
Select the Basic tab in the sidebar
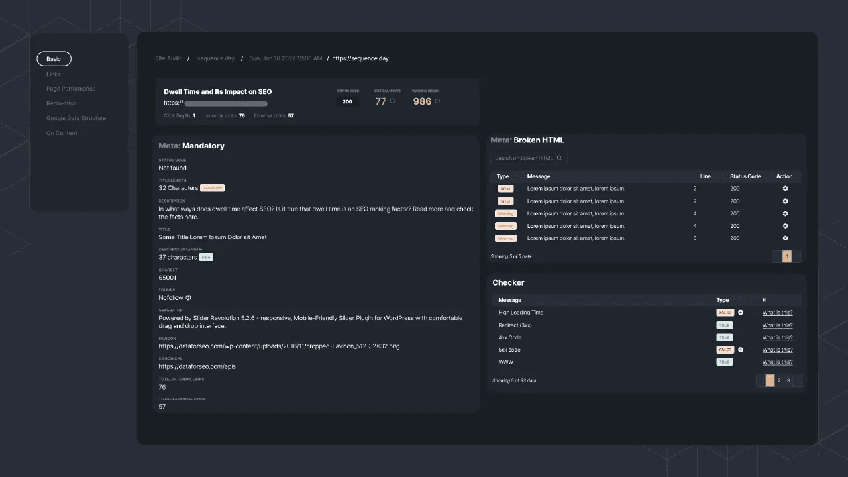click(x=54, y=59)
